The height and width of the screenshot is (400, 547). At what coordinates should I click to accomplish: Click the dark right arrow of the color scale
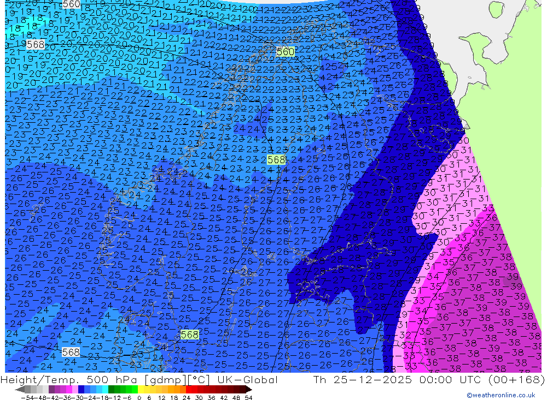[248, 390]
